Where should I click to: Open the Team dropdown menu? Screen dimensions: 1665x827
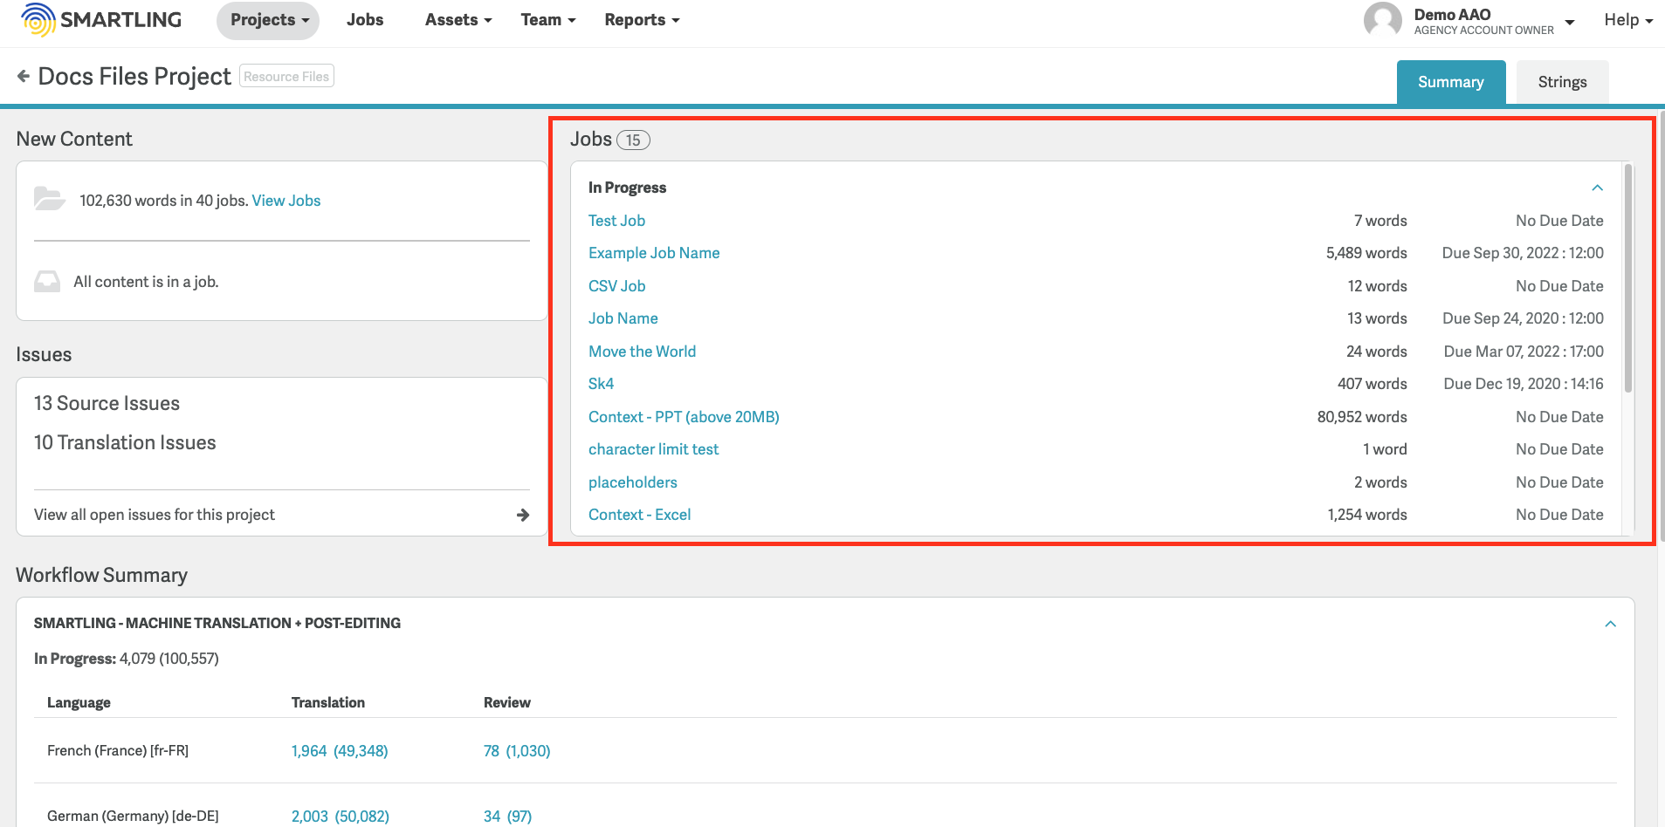click(548, 20)
